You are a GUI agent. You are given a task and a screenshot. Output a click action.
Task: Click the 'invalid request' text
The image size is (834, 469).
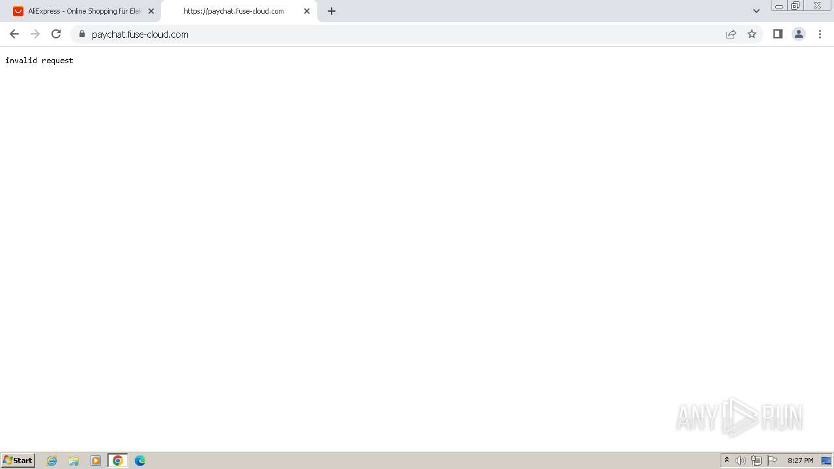(x=39, y=61)
